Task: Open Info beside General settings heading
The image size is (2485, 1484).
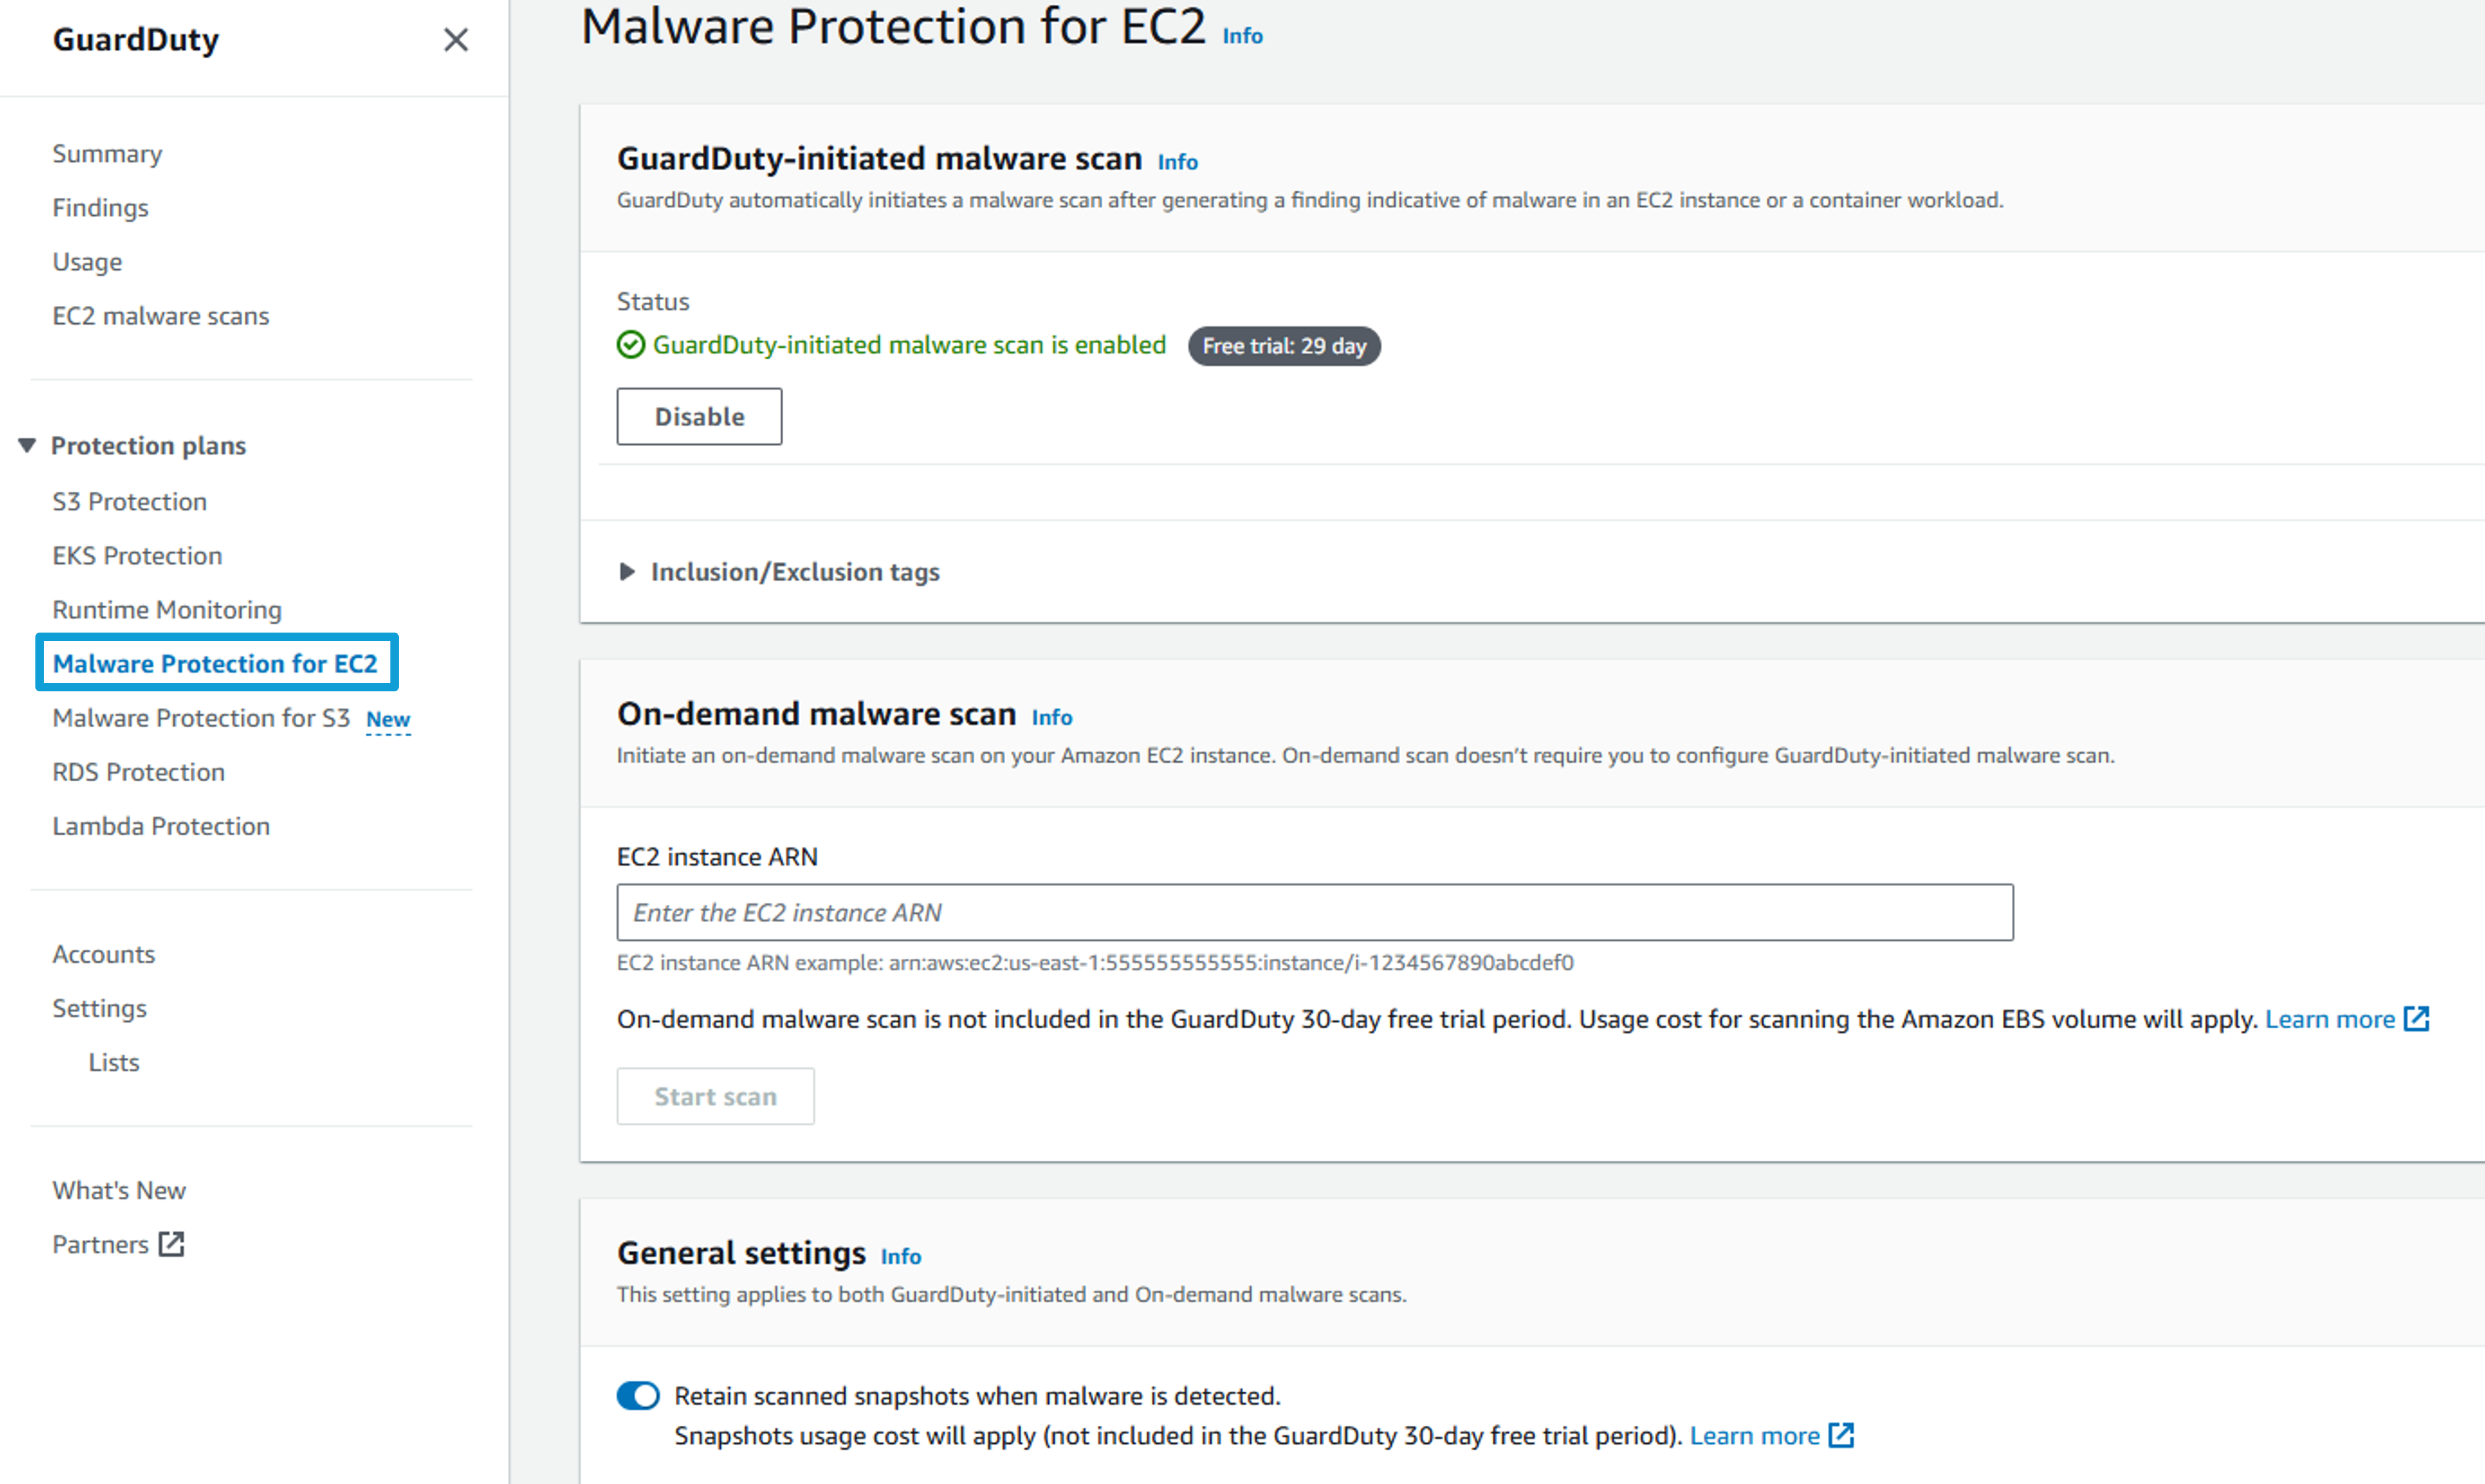Action: point(900,1256)
